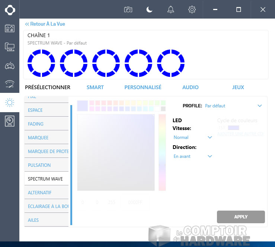Click Retour À La Vue link

(45, 24)
